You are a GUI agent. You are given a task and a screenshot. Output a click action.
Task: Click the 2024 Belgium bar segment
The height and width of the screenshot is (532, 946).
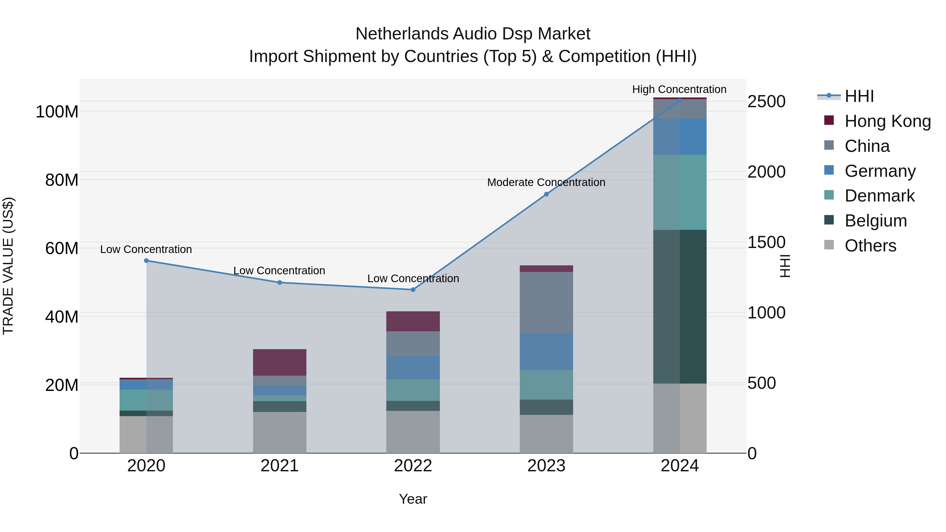click(680, 307)
